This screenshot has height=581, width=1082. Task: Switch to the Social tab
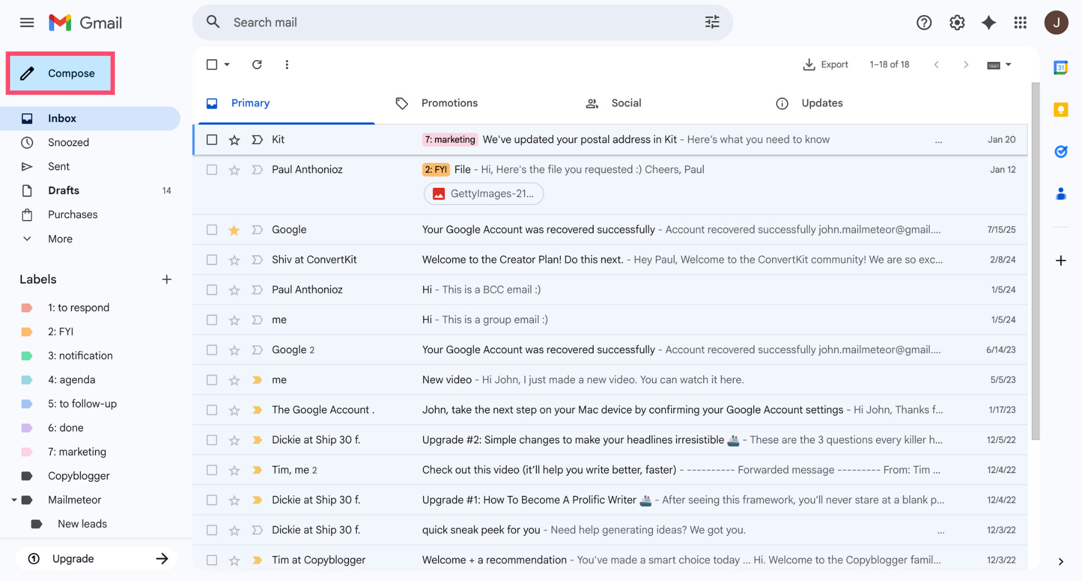point(625,103)
